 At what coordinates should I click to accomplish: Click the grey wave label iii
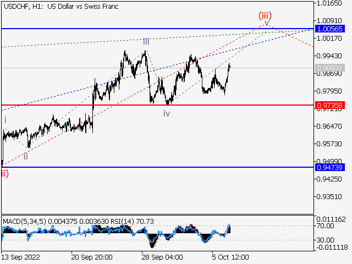pyautogui.click(x=146, y=42)
